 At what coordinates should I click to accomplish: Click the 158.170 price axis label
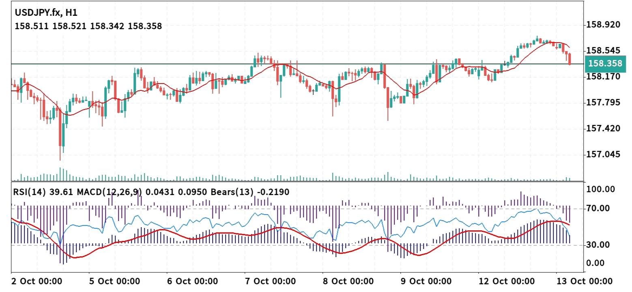coord(603,77)
